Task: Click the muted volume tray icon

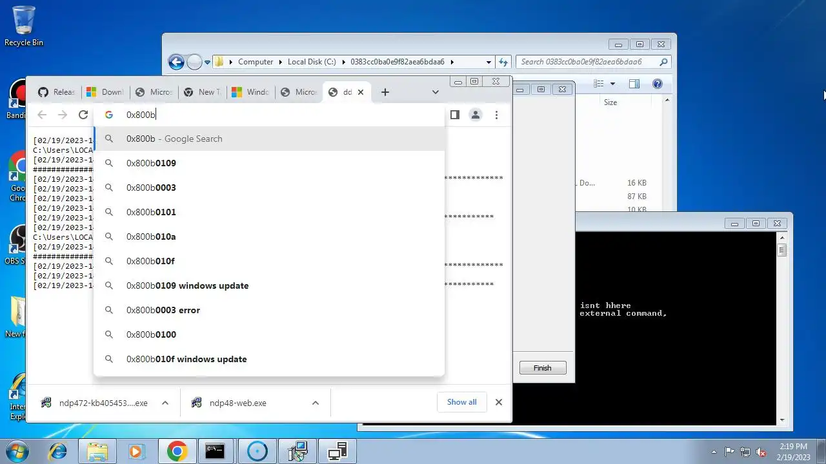Action: coord(761,452)
